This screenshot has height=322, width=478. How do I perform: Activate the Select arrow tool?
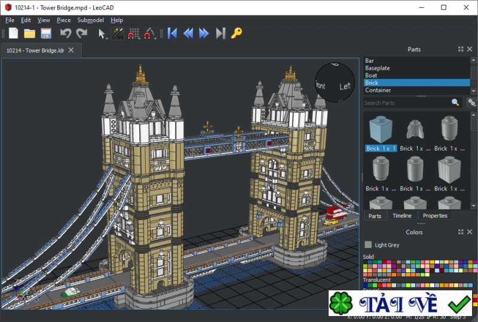click(x=102, y=33)
